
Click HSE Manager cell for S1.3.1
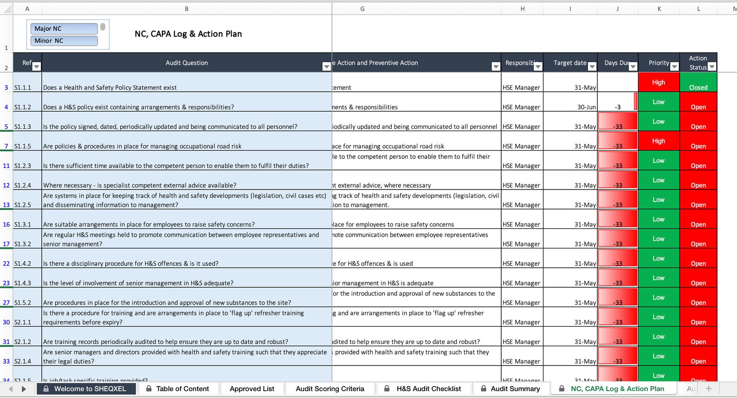522,219
